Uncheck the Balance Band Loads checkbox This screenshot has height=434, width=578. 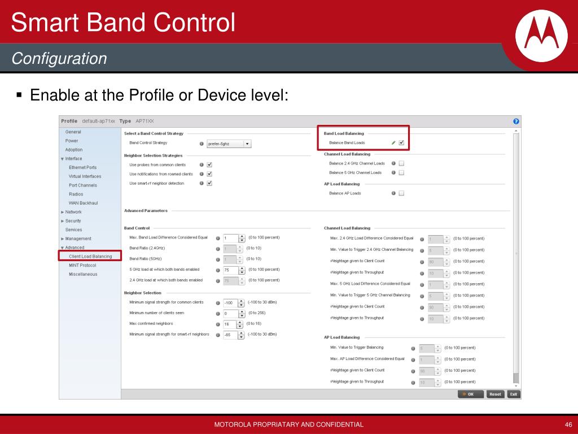point(401,142)
